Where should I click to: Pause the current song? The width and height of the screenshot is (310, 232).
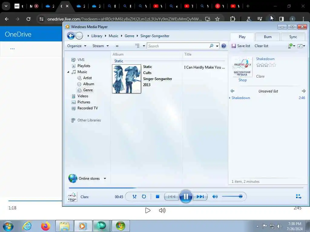[x=186, y=196]
